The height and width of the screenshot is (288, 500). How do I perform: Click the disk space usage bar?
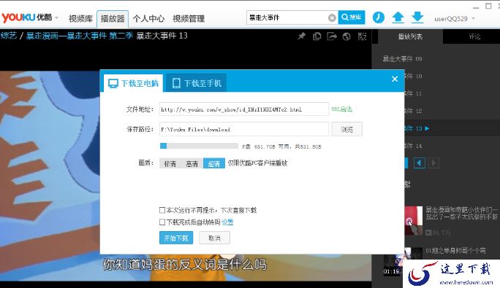click(199, 146)
